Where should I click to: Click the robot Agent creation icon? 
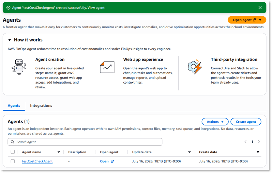click(19, 67)
